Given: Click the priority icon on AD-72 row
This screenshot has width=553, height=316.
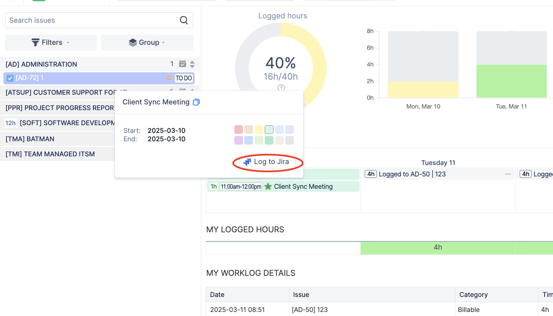Looking at the screenshot, I should click(169, 78).
